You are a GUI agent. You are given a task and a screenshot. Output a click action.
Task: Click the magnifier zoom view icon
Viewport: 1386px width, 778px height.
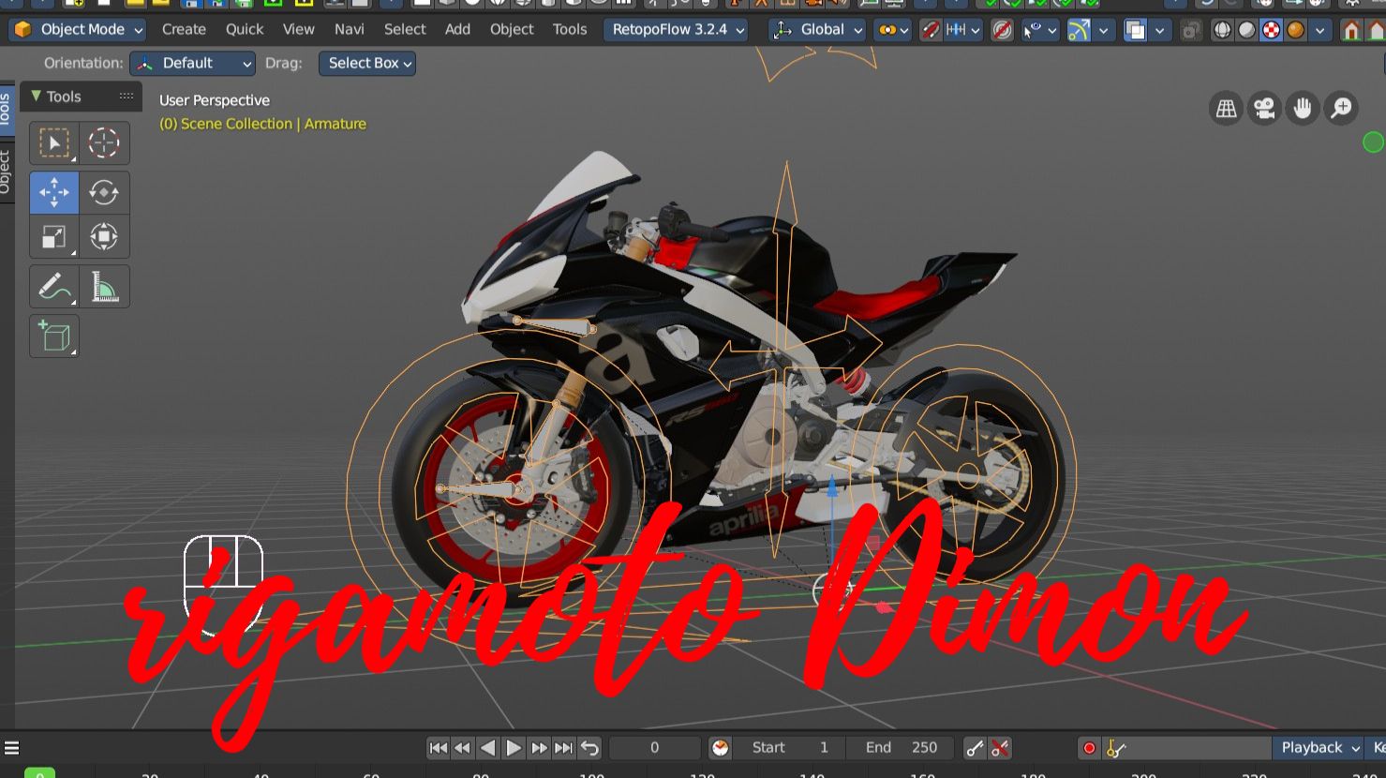point(1341,109)
